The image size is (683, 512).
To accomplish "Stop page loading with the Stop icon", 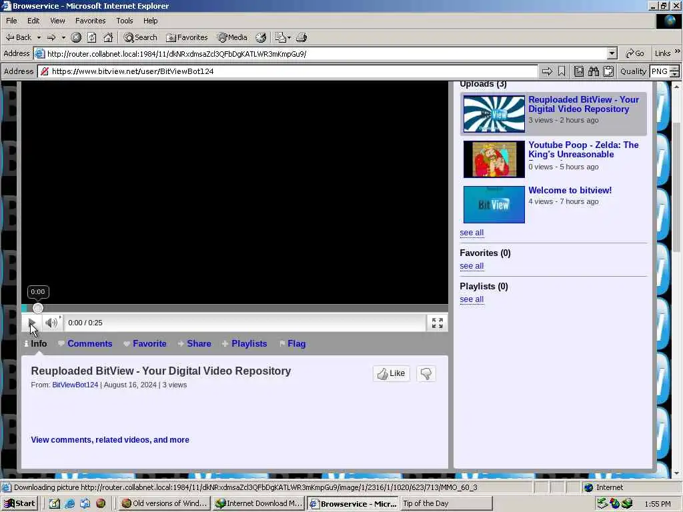I will (x=76, y=37).
